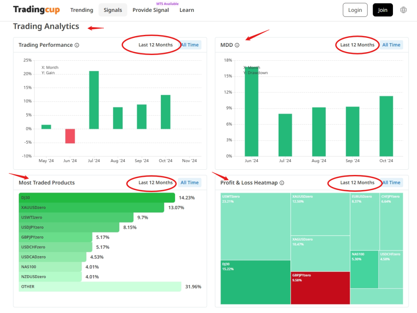Select Last 12 Months in MDD panel
The height and width of the screenshot is (313, 417).
click(x=357, y=45)
